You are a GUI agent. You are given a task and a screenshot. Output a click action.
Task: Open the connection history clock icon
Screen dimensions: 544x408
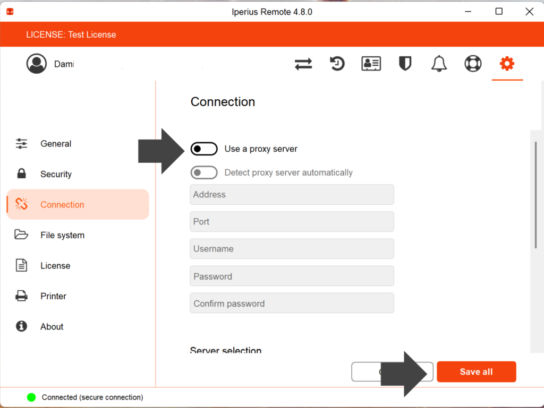pos(337,64)
